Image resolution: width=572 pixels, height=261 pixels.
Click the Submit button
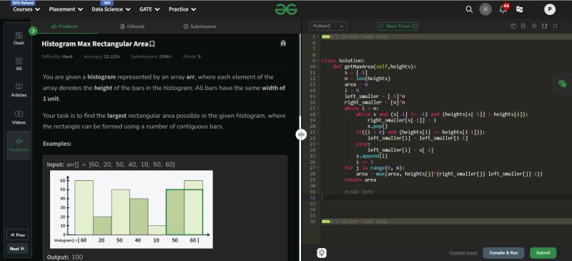[x=543, y=252]
